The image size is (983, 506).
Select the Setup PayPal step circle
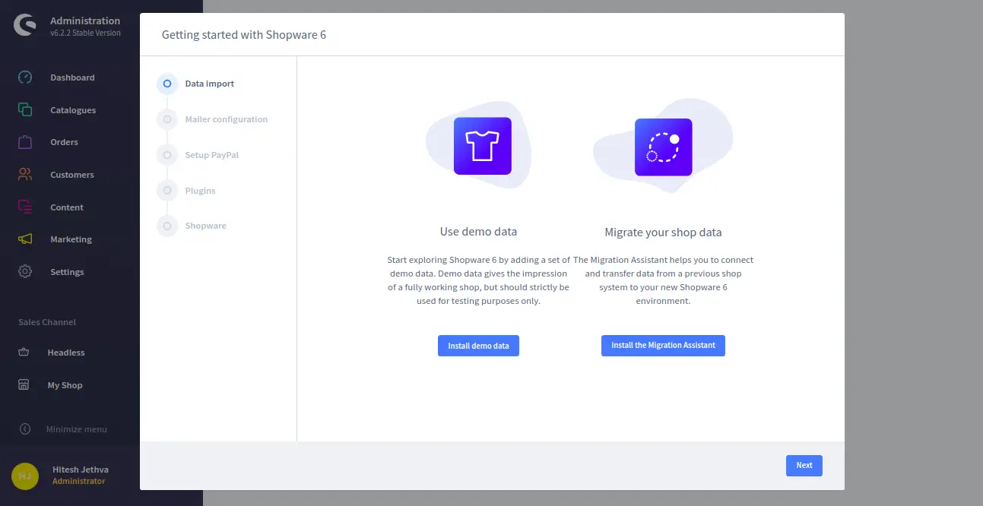(x=167, y=155)
